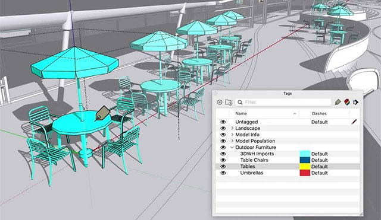Open the yellow color swatch of Tables

tap(305, 167)
